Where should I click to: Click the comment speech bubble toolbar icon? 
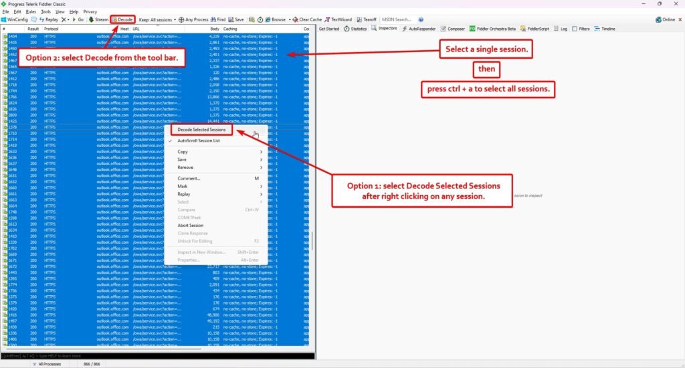point(33,19)
